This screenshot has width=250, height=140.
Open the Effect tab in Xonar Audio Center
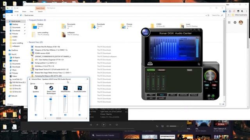click(x=173, y=95)
